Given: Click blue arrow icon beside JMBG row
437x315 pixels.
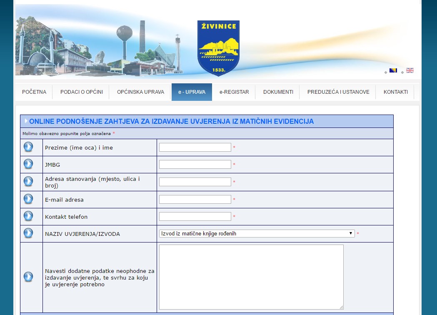Looking at the screenshot, I should 28,164.
